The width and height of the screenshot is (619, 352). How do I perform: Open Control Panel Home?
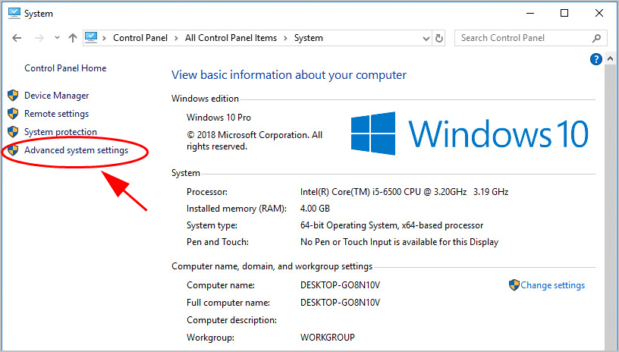tap(65, 68)
